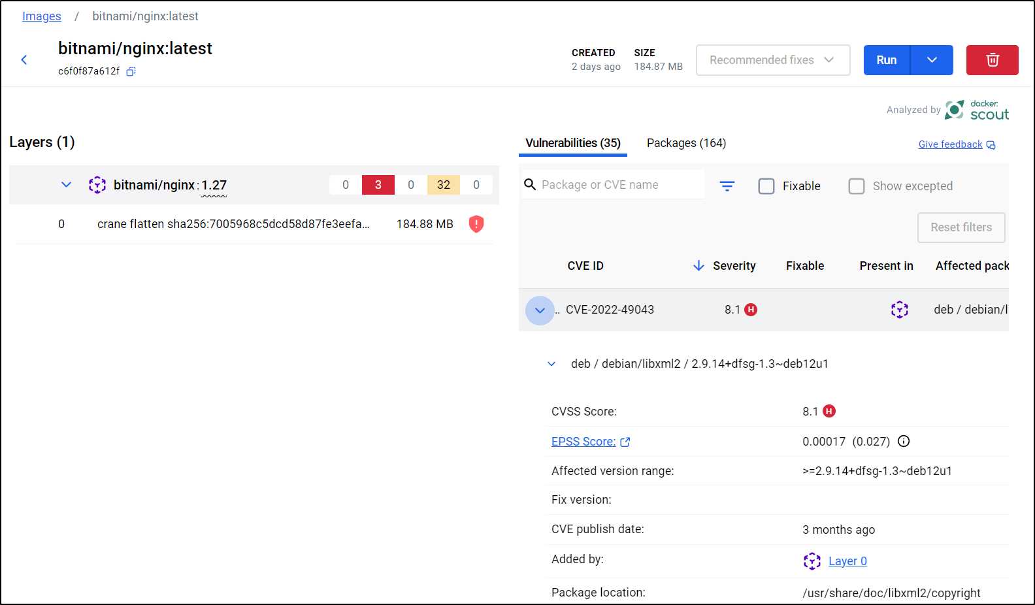
Task: Open the Run button dropdown arrow
Action: click(932, 60)
